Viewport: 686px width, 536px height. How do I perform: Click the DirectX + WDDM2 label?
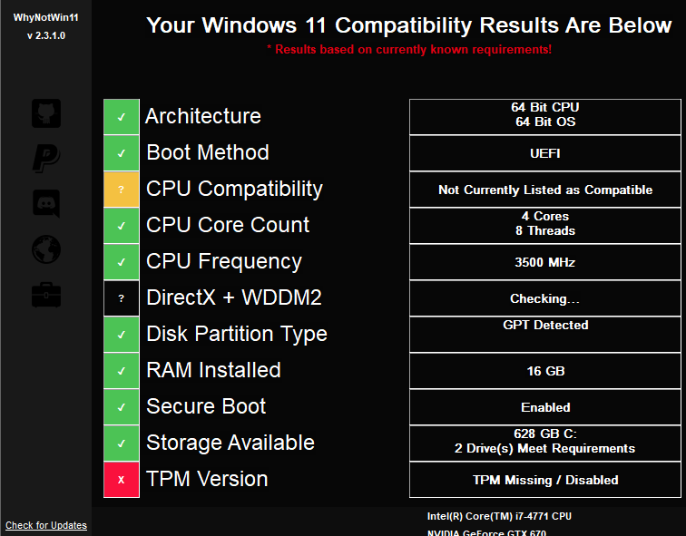coord(234,297)
